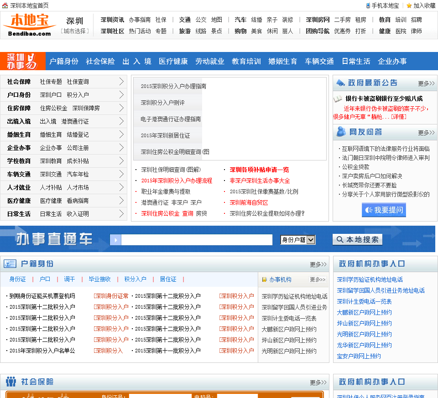Click 更多>> in 户籍身份 section header
The height and width of the screenshot is (398, 438).
[318, 264]
